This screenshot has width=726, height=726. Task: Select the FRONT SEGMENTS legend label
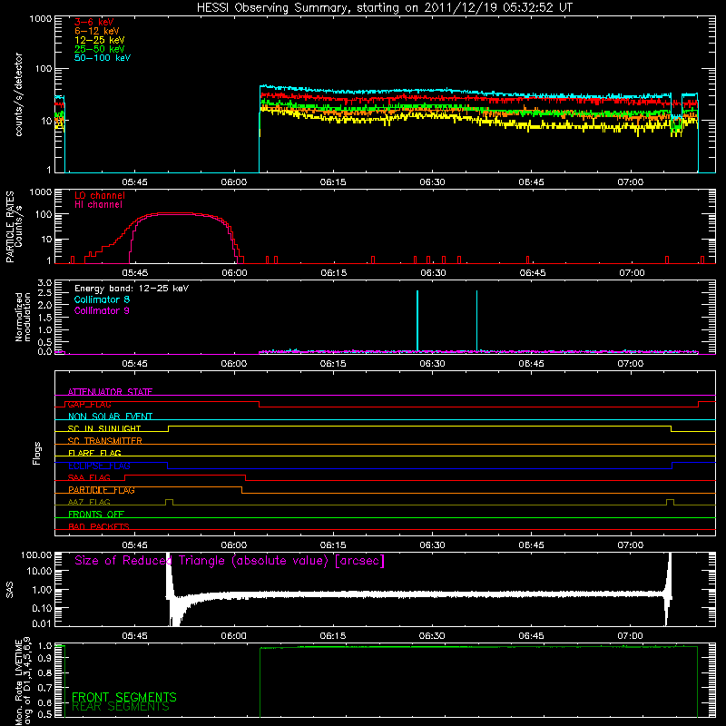124,697
